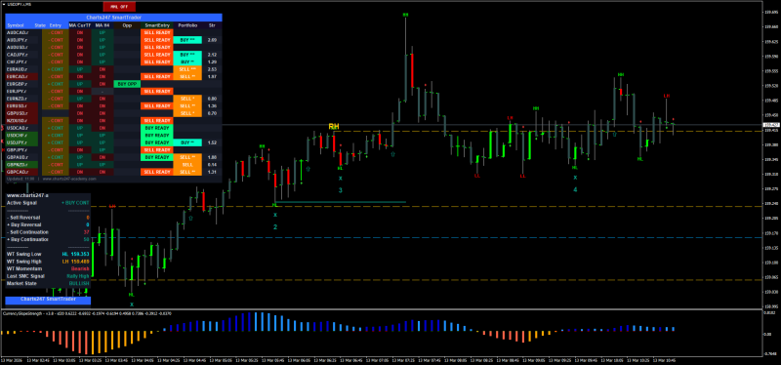Click the Entry column header

[x=56, y=25]
